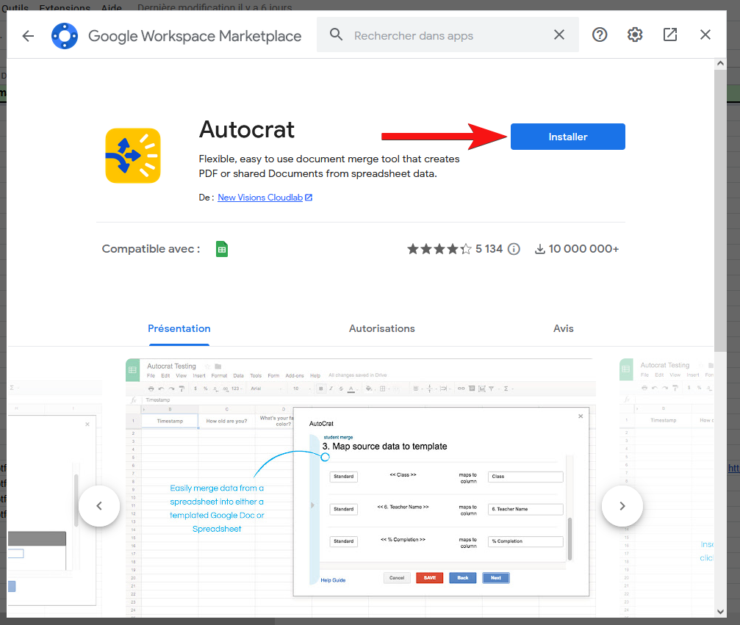Screen dimensions: 740x625
Task: Clear the search field with the X
Action: [558, 35]
